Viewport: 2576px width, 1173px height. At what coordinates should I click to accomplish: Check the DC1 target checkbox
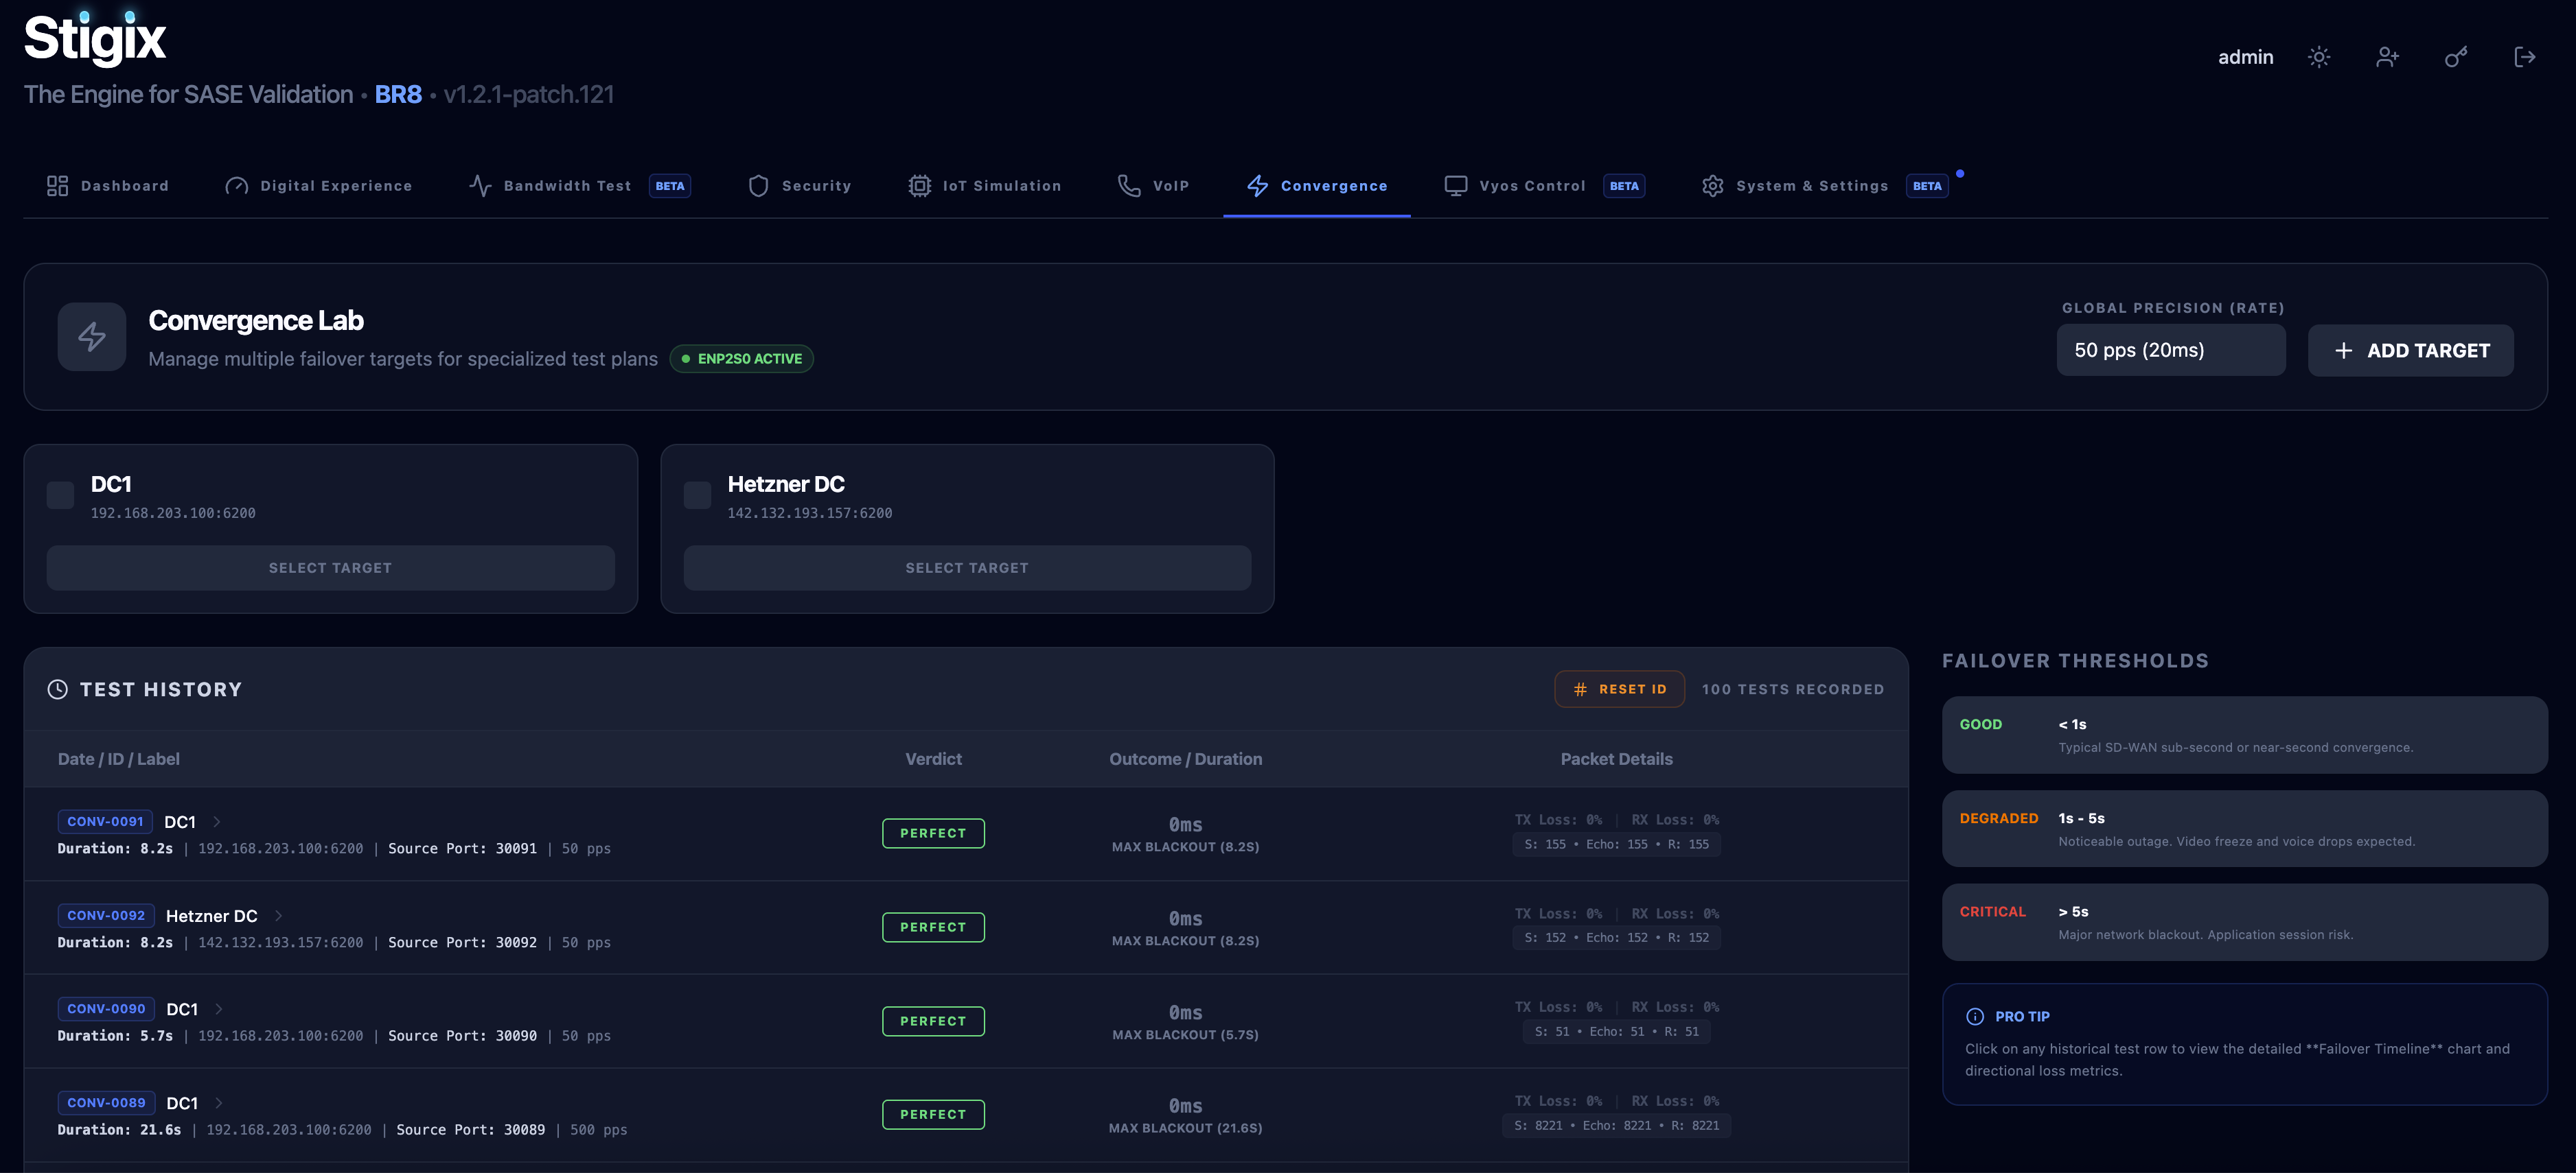pos(61,495)
